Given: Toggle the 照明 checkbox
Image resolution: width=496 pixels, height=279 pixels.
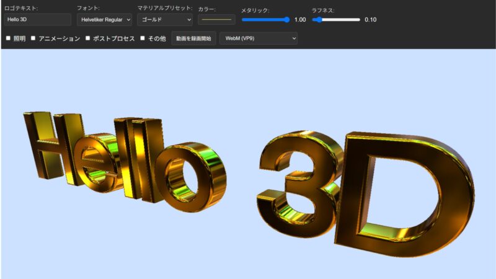Looking at the screenshot, I should pos(8,38).
